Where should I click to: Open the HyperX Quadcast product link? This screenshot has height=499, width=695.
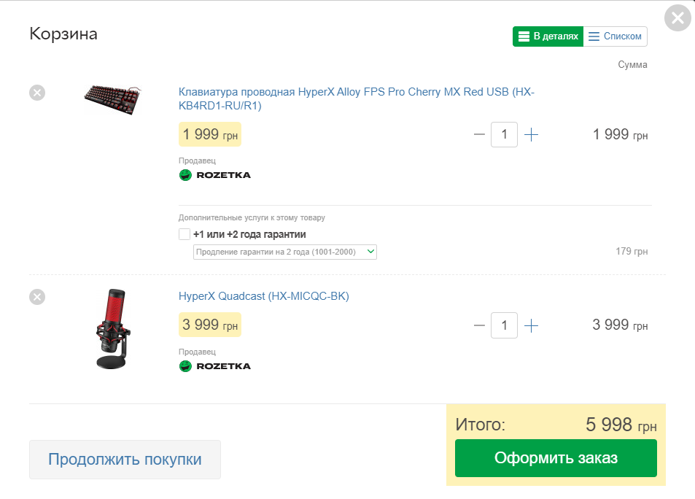pos(264,296)
